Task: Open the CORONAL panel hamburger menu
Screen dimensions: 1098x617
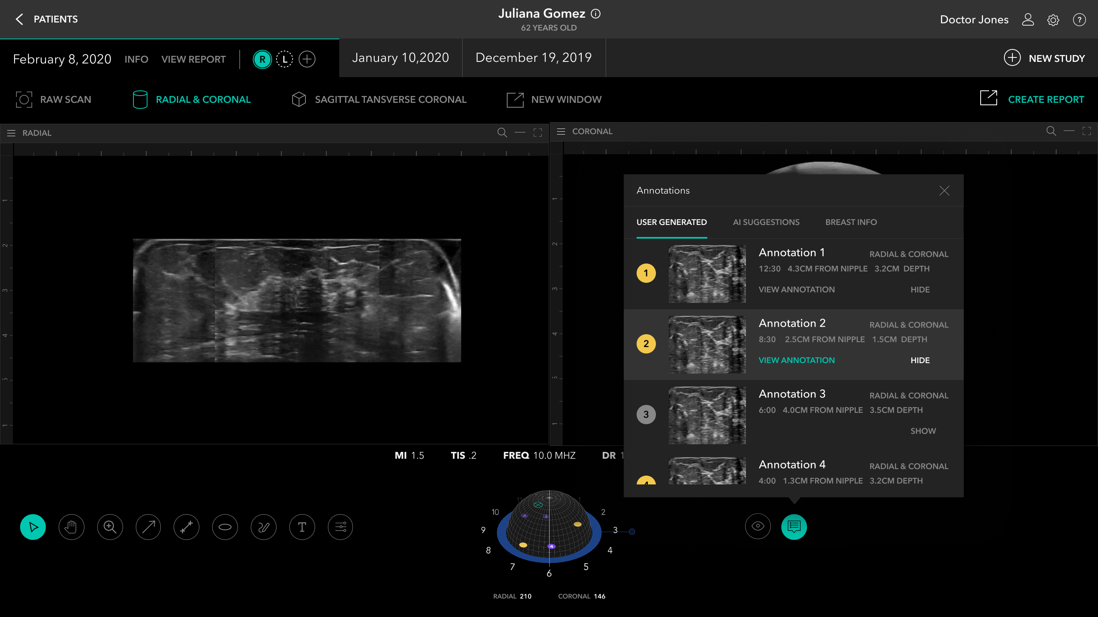Action: [561, 132]
